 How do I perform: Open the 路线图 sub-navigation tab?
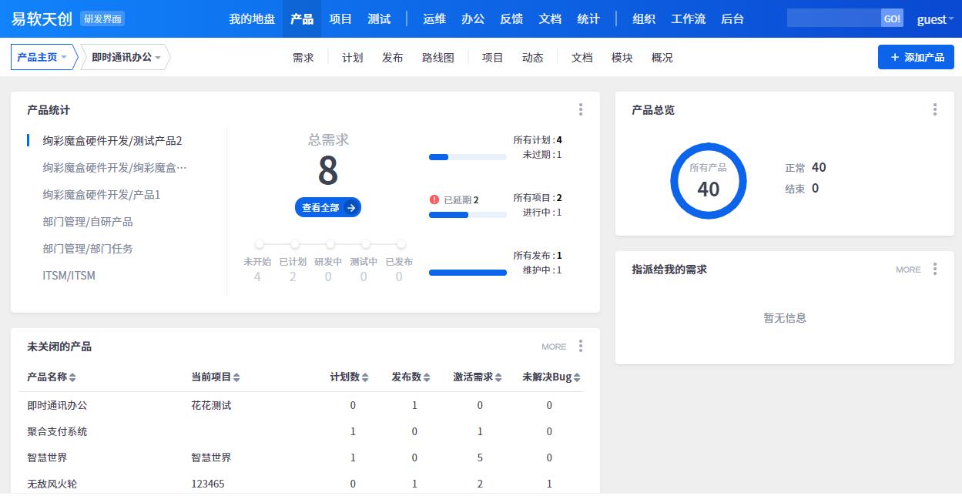pos(438,58)
